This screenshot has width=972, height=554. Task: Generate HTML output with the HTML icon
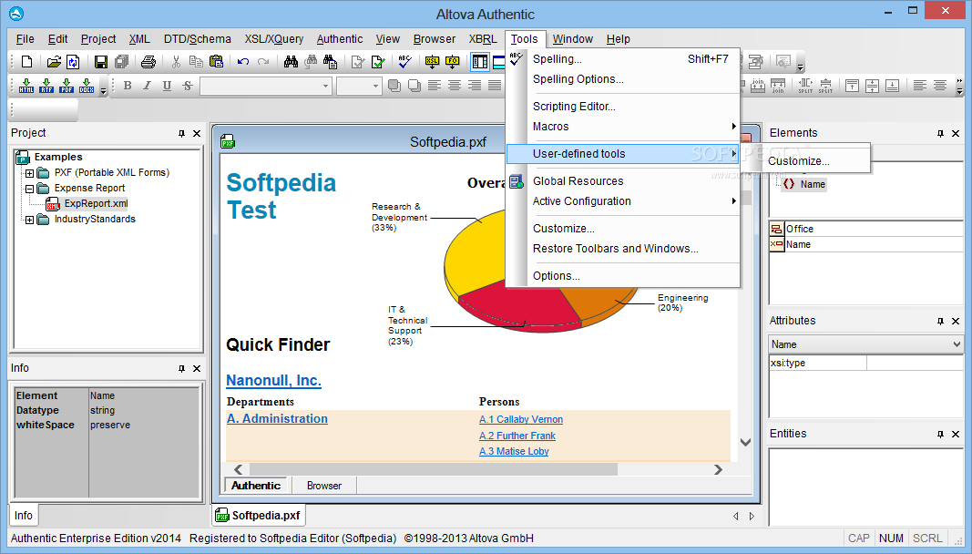click(26, 86)
